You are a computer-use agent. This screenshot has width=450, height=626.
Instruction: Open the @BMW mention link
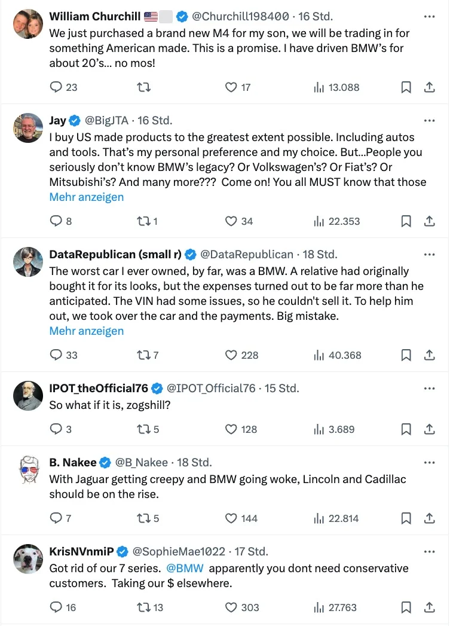pos(185,568)
